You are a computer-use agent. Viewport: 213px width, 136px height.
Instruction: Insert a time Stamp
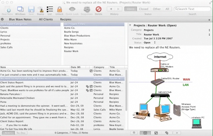click(x=40, y=9)
